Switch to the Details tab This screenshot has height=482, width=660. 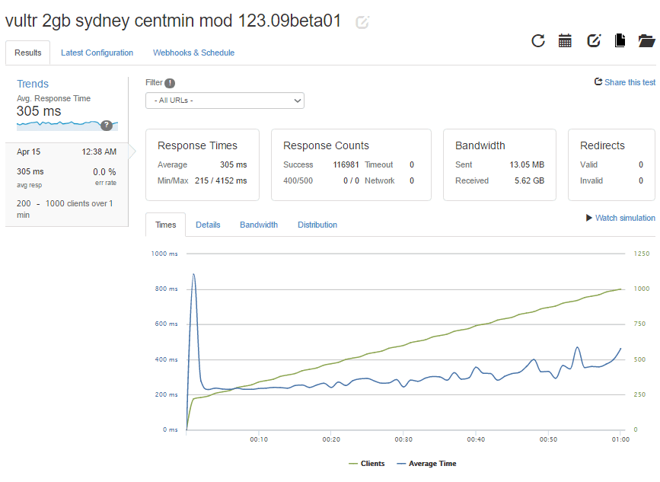(208, 225)
